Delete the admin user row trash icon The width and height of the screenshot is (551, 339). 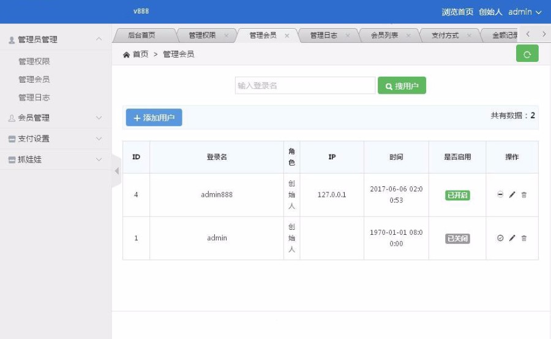tap(523, 238)
